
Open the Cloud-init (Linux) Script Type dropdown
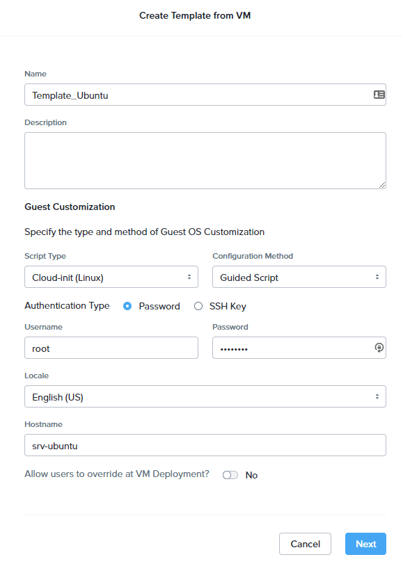click(x=111, y=277)
